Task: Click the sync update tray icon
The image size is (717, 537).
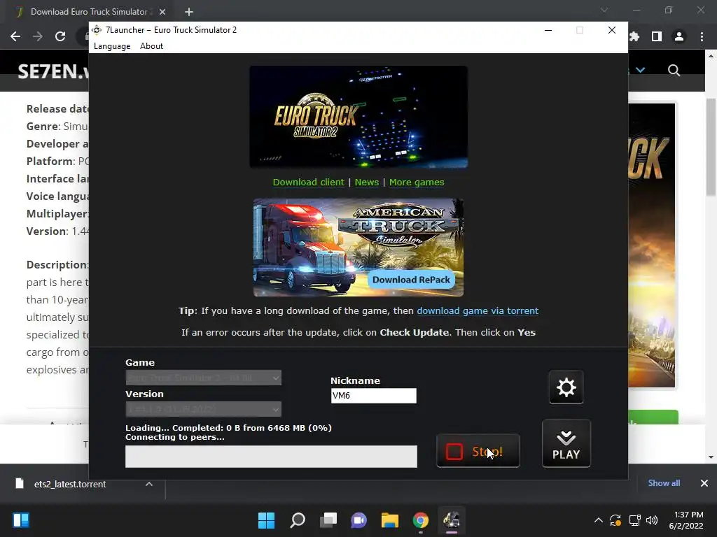Action: pyautogui.click(x=615, y=520)
